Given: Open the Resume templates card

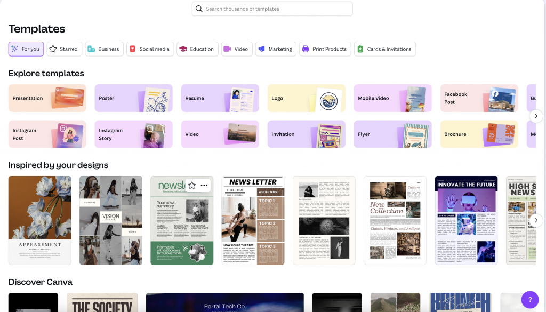Looking at the screenshot, I should (220, 98).
